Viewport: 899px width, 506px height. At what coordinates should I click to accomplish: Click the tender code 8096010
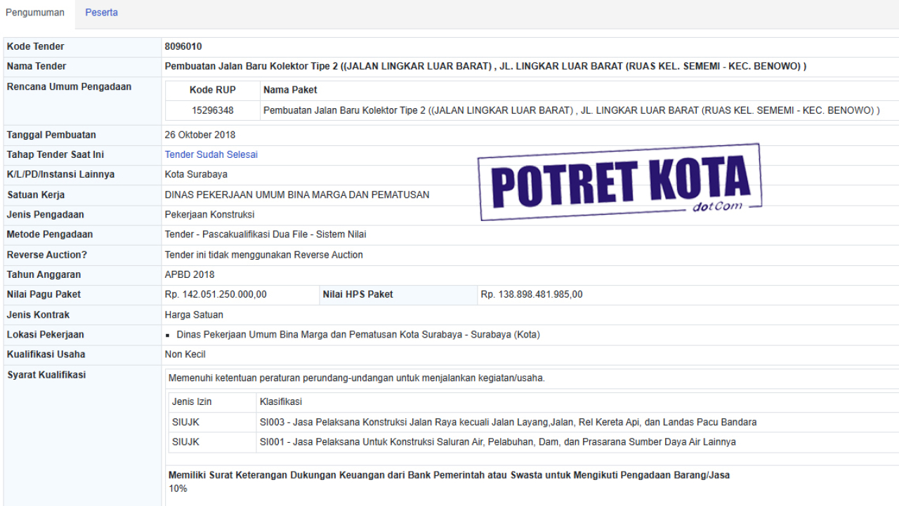(183, 46)
